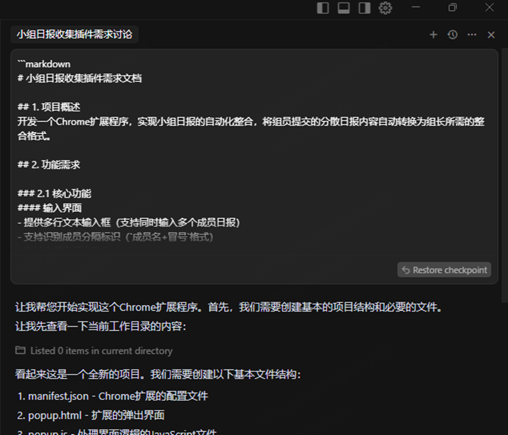Toggle the secondary sidebar layout icon
The image size is (508, 435).
pos(364,8)
